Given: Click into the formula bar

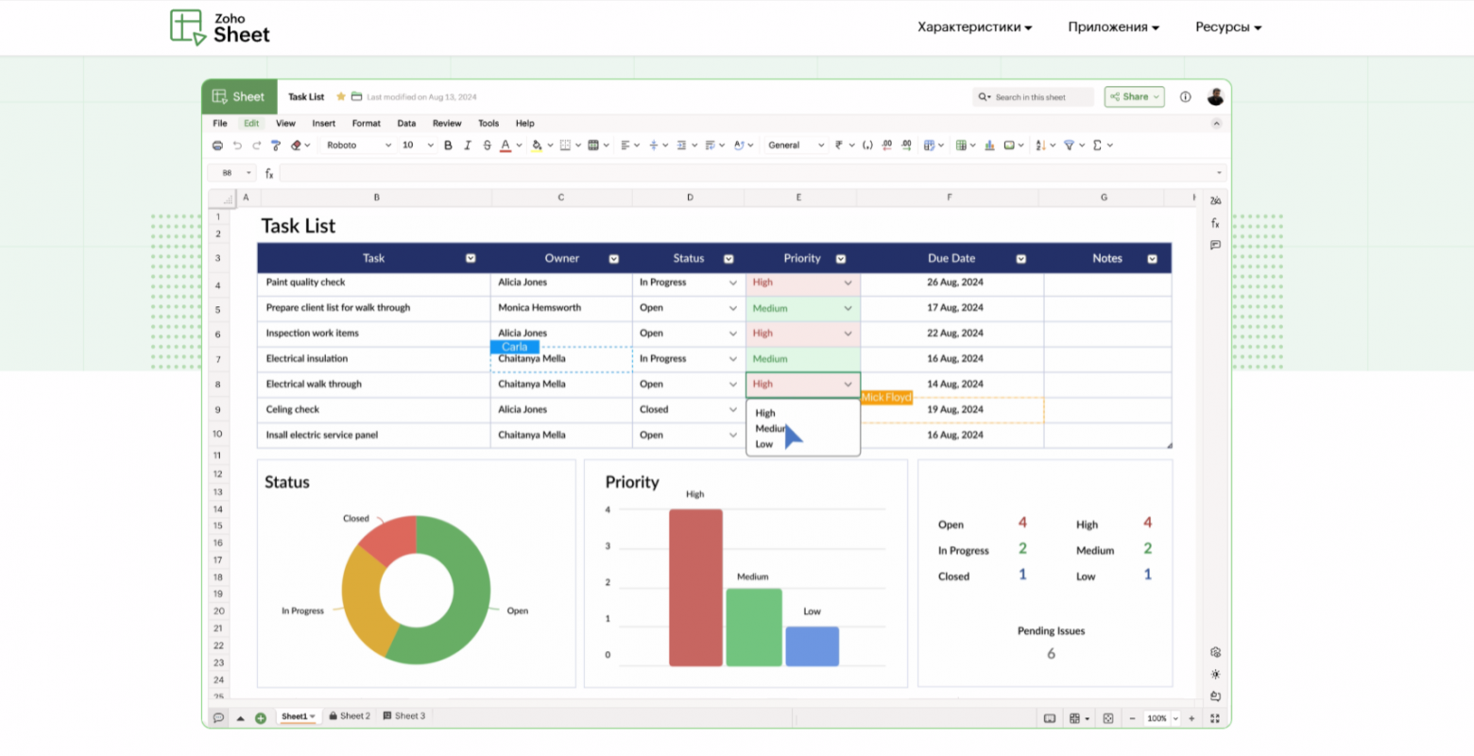Looking at the screenshot, I should [752, 173].
